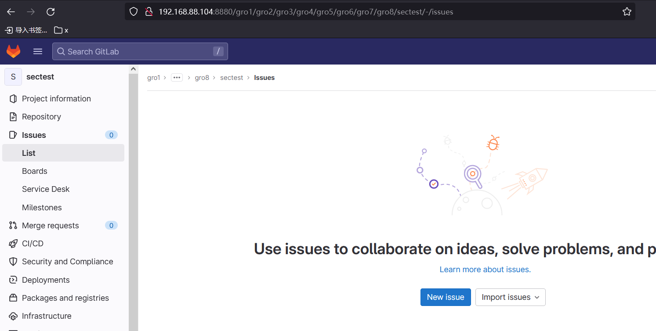Open Merge requests in sidebar

tap(63, 226)
